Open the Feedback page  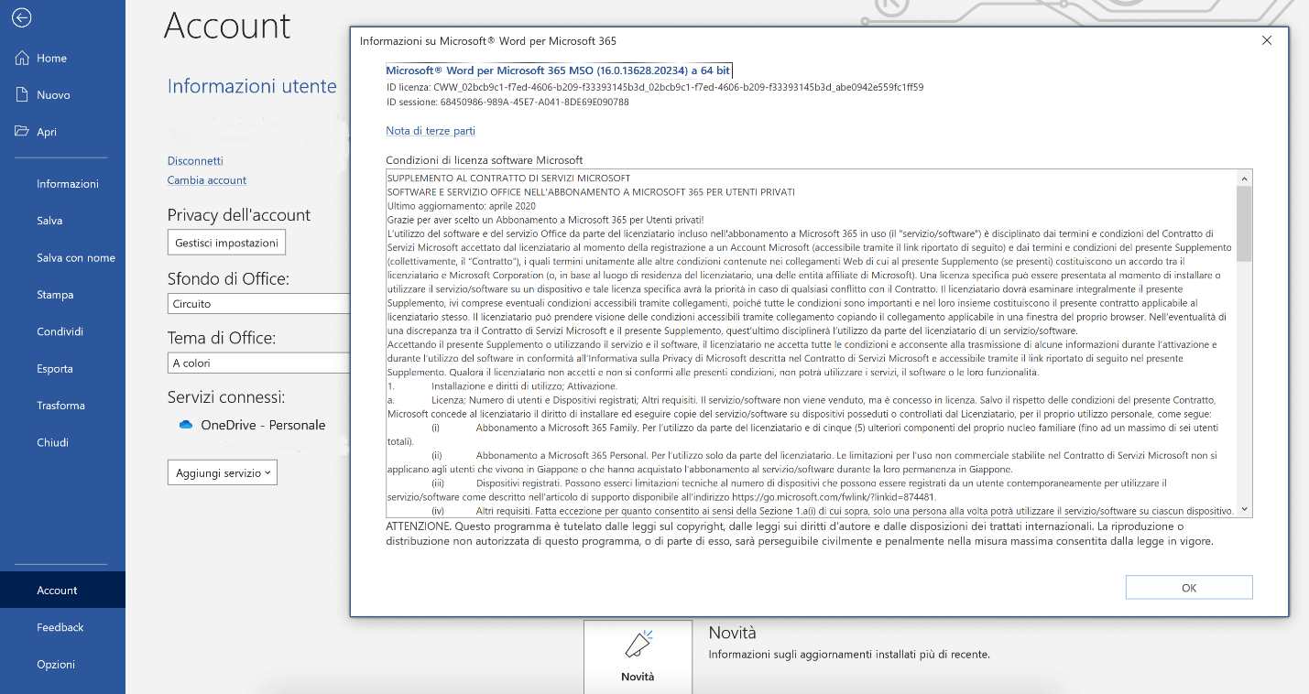[x=62, y=627]
